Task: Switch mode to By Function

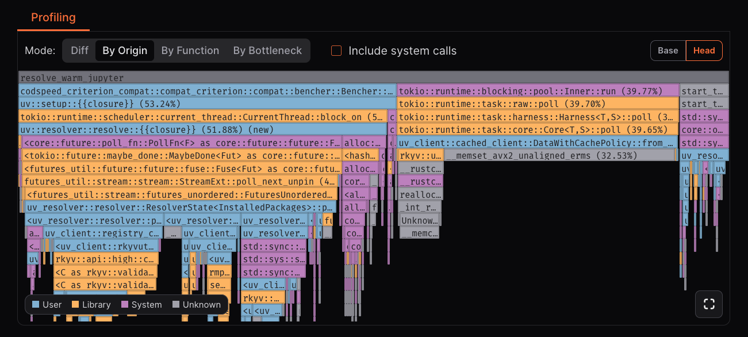Action: point(190,51)
